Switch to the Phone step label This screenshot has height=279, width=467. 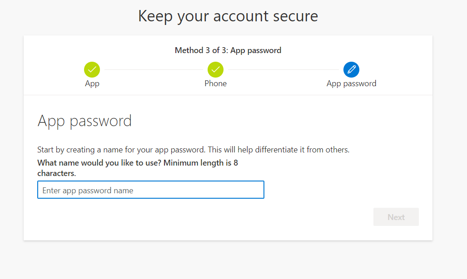click(215, 83)
